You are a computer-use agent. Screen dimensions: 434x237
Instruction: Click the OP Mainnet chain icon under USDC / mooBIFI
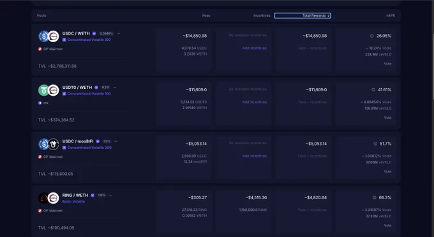40,157
